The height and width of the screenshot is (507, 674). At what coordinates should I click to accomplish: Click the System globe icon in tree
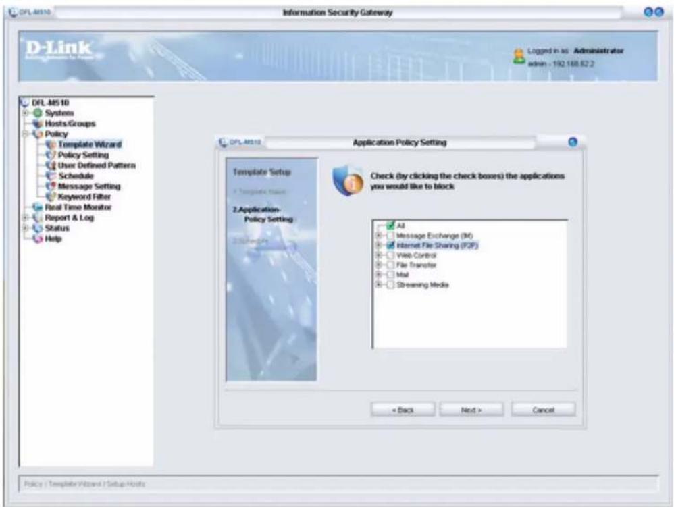pyautogui.click(x=38, y=113)
